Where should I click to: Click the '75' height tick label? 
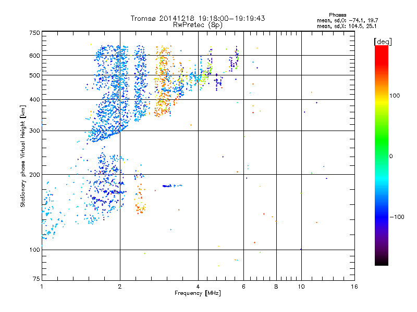coord(36,279)
